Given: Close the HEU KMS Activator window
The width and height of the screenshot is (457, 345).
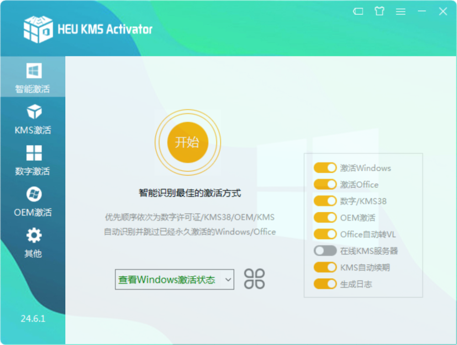Looking at the screenshot, I should tap(443, 11).
